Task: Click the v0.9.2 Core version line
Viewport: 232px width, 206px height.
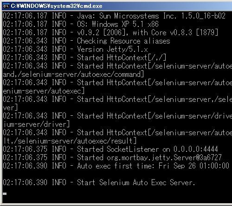Action: (x=110, y=32)
